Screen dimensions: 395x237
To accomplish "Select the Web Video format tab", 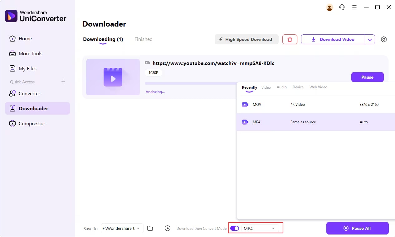I will [x=318, y=87].
